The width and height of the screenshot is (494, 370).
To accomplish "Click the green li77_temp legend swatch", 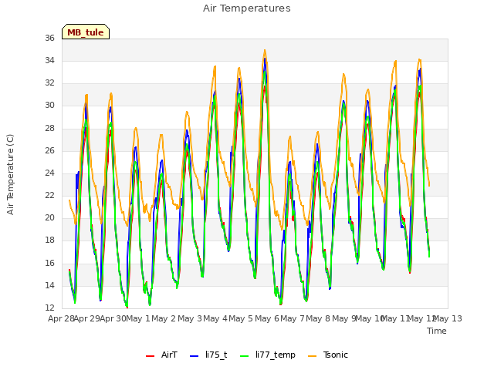I will (245, 356).
